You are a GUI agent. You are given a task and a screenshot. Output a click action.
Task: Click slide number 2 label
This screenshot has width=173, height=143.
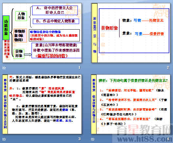pos(168,67)
